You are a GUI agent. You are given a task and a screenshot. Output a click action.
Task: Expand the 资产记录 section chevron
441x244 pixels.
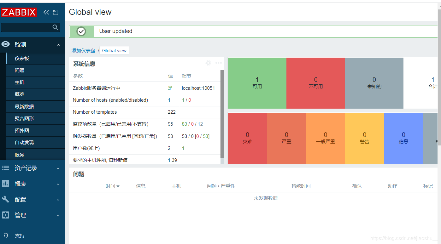(58, 168)
